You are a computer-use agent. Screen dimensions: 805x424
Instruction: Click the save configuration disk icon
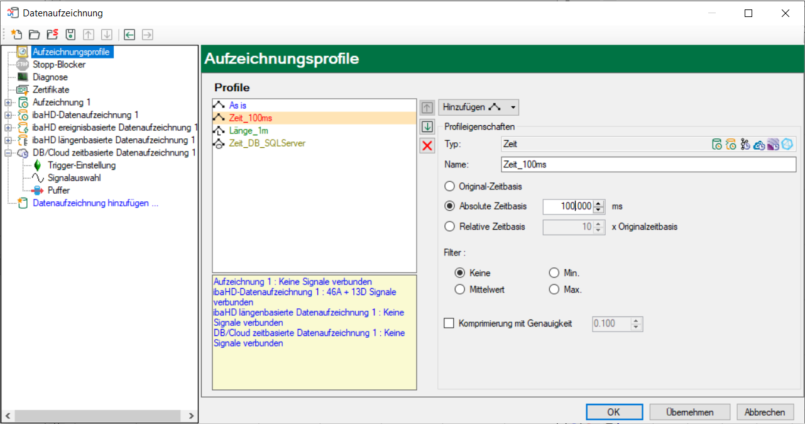point(71,35)
